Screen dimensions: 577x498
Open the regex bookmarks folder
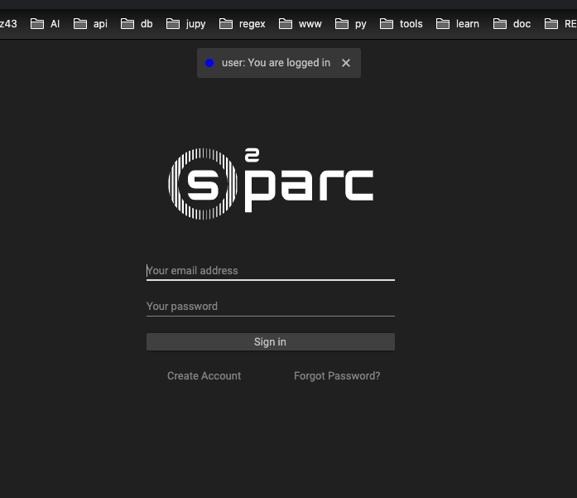(x=242, y=24)
